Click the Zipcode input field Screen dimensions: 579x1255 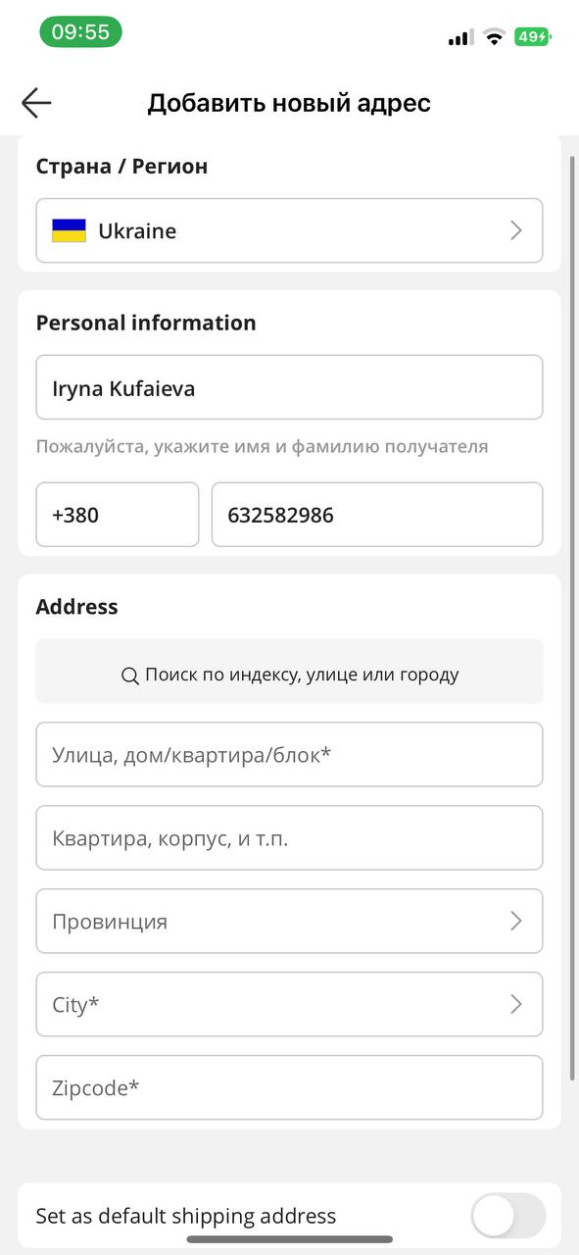(x=289, y=1087)
